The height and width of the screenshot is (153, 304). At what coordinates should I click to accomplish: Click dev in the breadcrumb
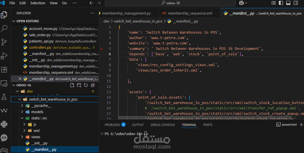106,21
